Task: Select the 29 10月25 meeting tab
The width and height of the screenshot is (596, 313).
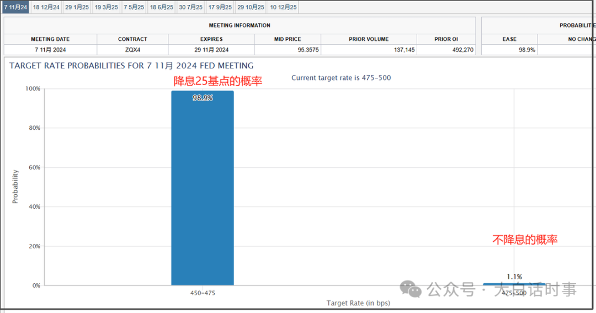Action: [x=251, y=7]
